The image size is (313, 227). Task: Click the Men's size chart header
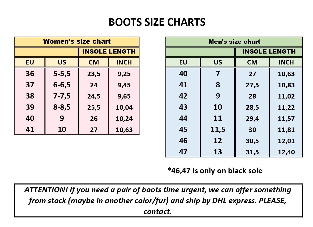tap(234, 42)
